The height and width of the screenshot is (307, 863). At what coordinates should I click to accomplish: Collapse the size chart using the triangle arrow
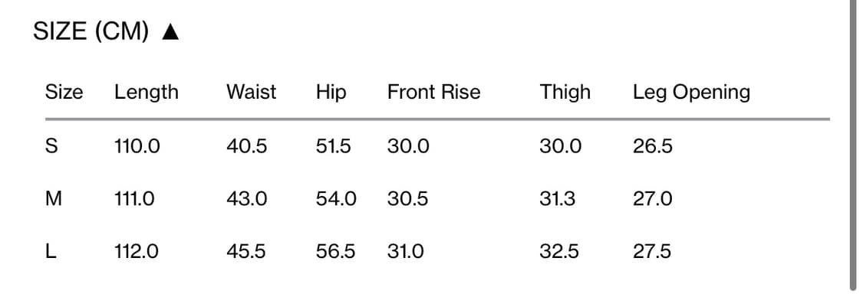(171, 32)
